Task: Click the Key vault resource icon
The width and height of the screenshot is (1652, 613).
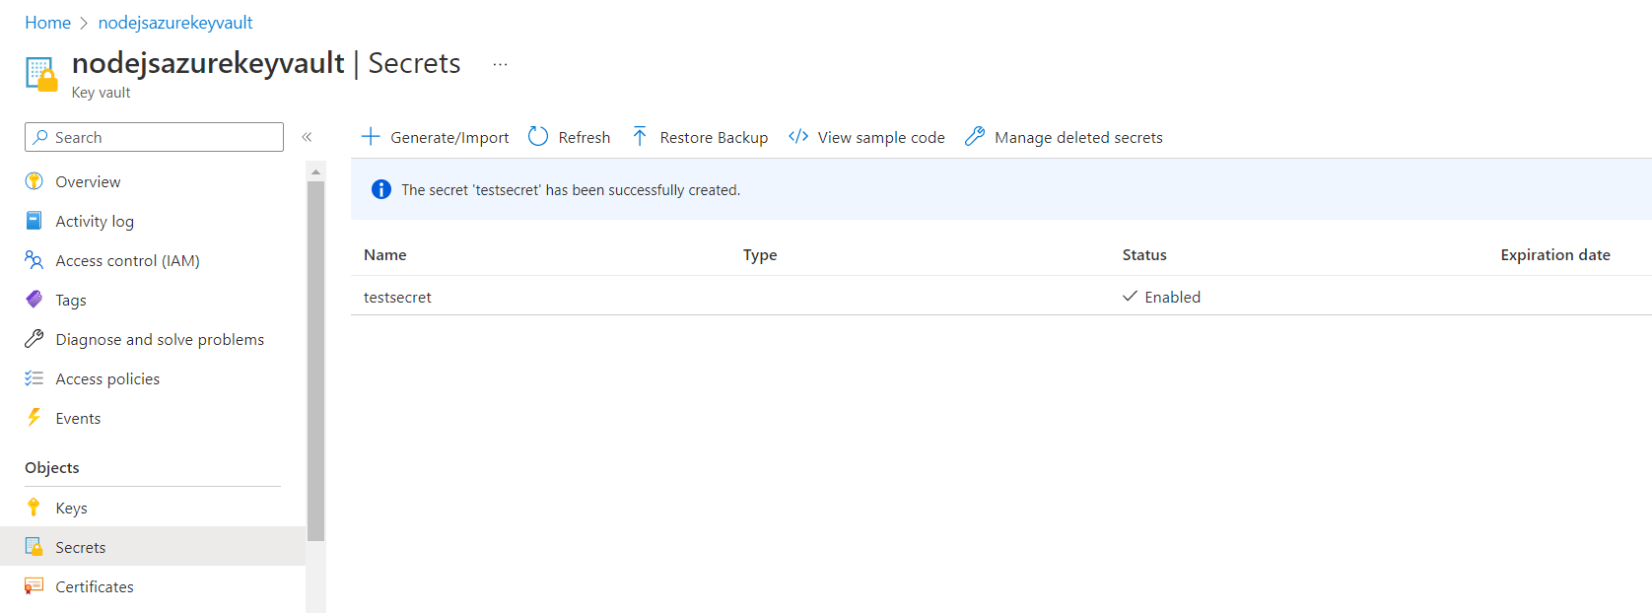Action: tap(41, 75)
